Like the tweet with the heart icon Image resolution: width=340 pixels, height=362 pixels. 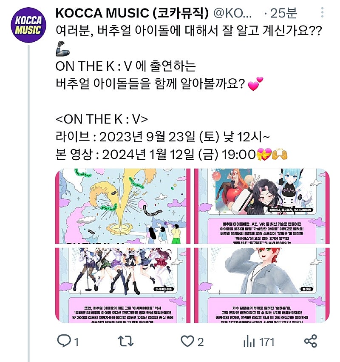[x=187, y=341]
